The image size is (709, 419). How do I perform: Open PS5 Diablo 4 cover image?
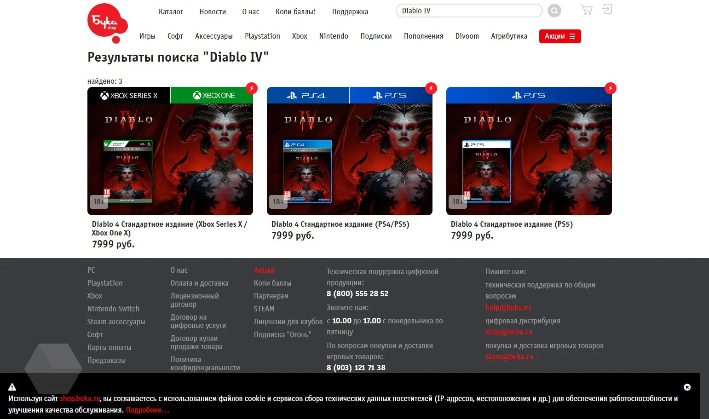(x=529, y=151)
